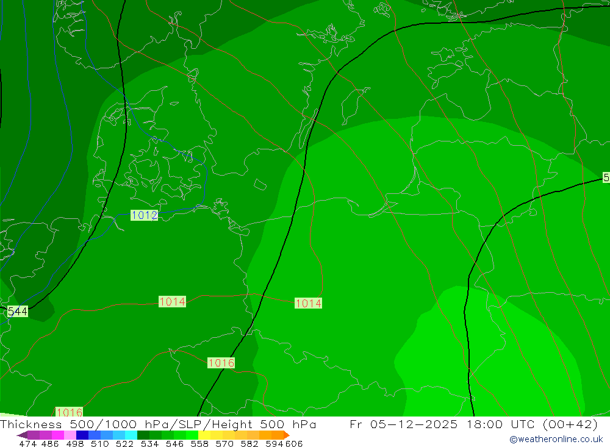
Task: Click the left-hand red 1014 isobar label
Action: [x=173, y=301]
